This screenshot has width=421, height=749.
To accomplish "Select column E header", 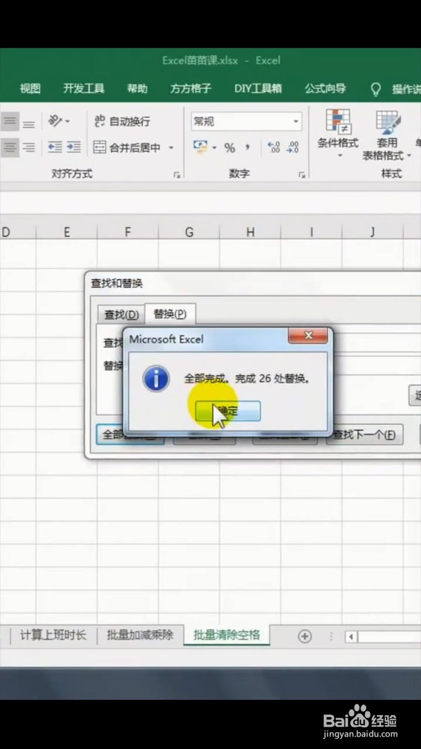I will (x=67, y=232).
